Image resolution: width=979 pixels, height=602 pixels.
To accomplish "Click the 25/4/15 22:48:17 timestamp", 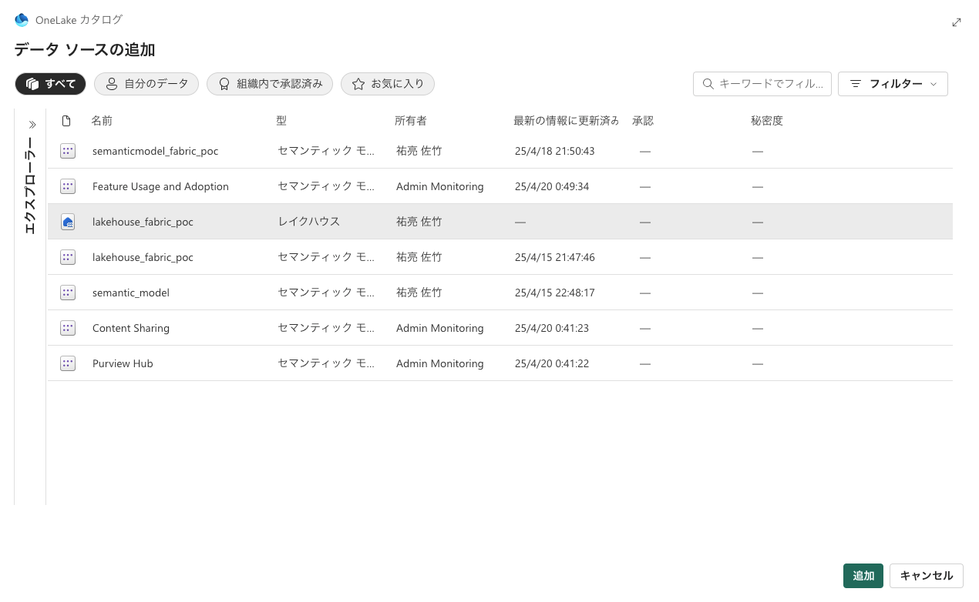I will click(x=555, y=293).
